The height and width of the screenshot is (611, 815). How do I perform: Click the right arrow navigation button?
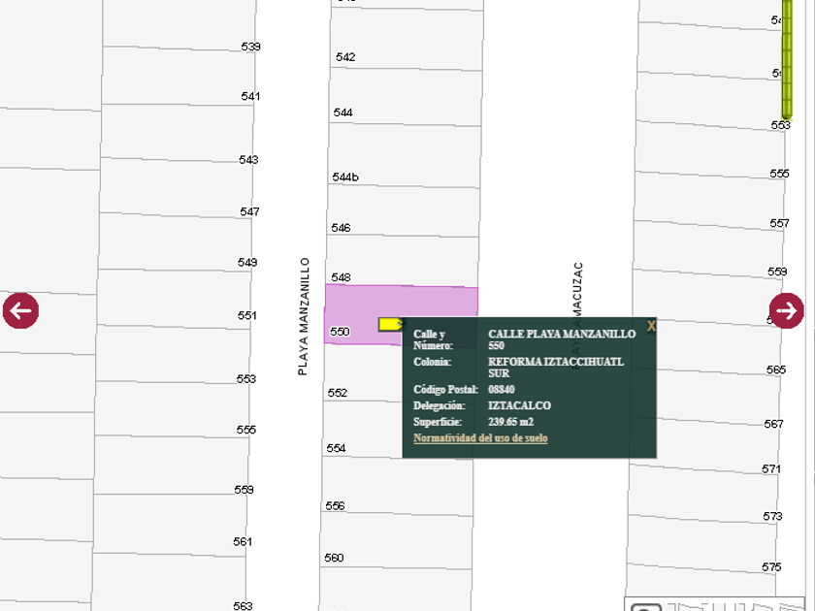pyautogui.click(x=786, y=311)
